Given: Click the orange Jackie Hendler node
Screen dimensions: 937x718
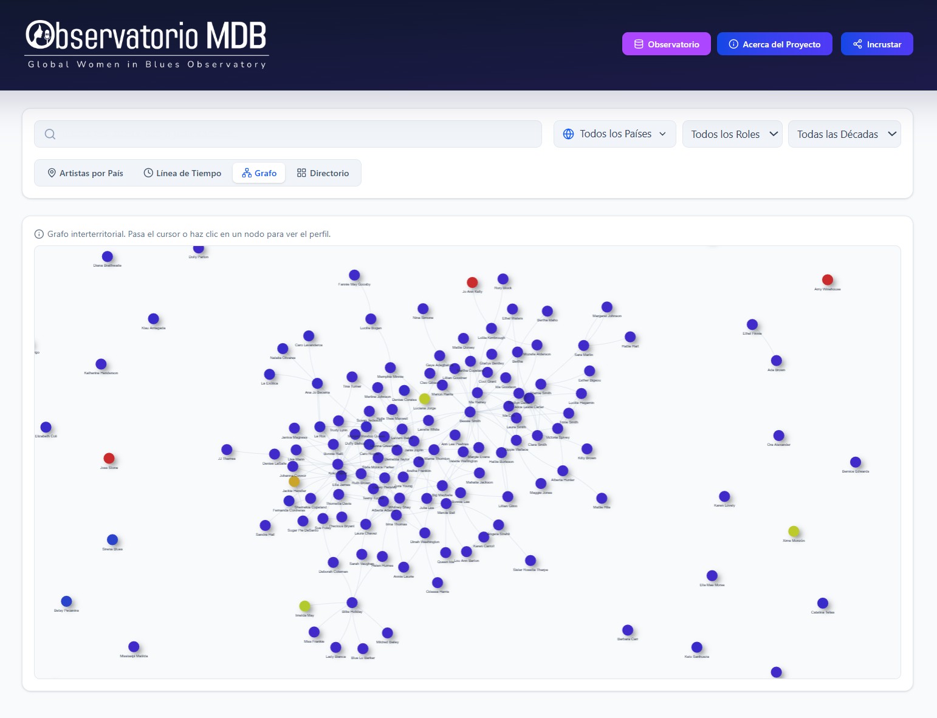Looking at the screenshot, I should [294, 481].
